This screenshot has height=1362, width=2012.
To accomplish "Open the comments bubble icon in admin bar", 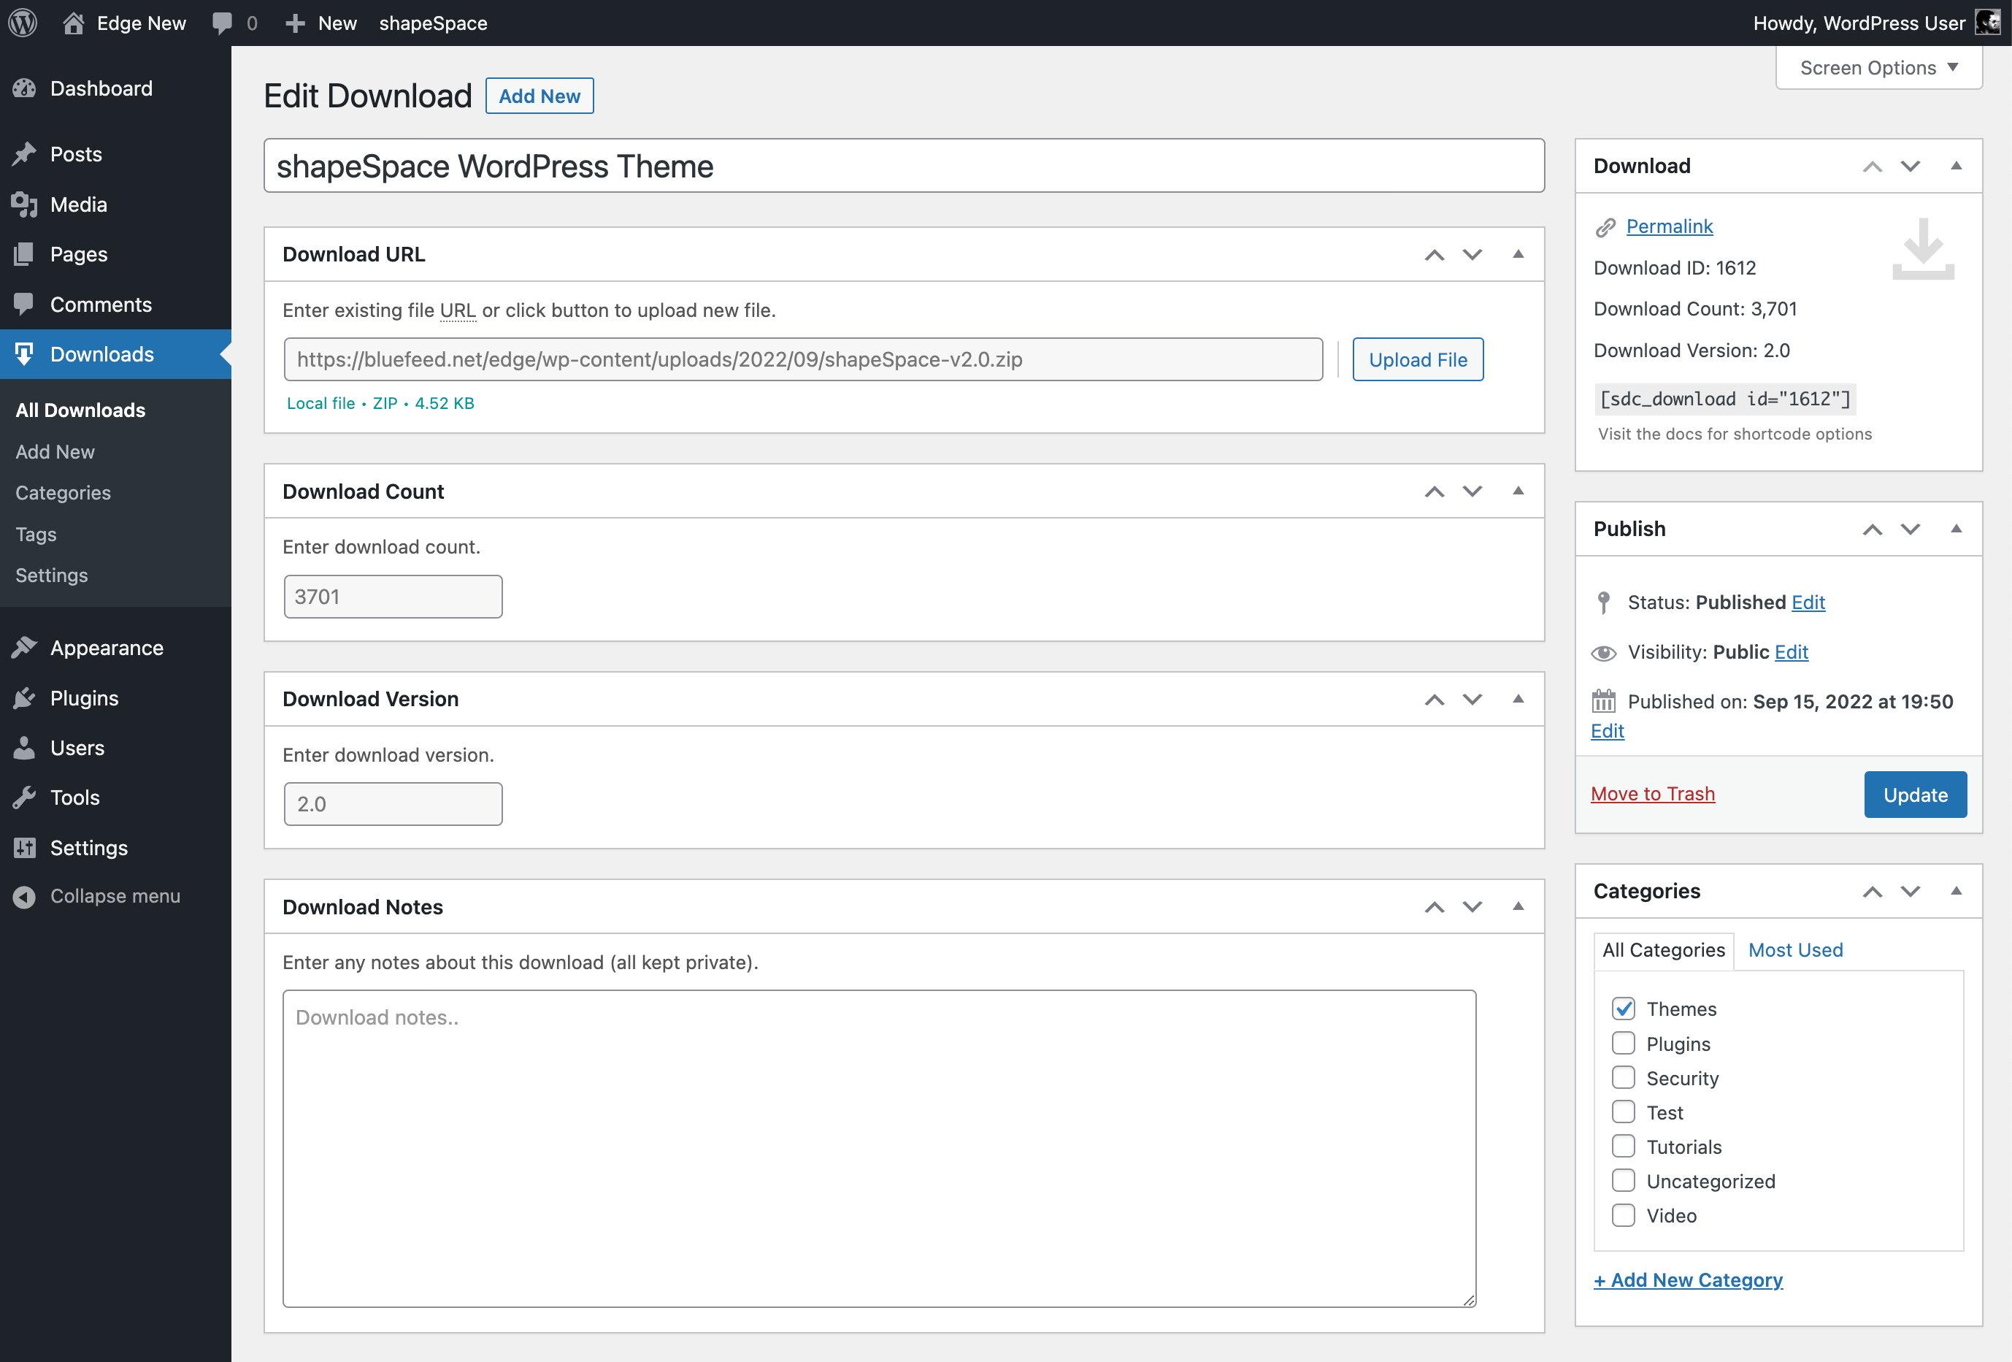I will pyautogui.click(x=223, y=23).
